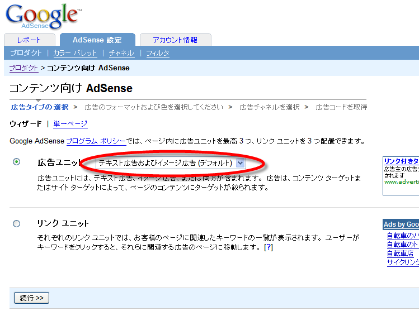Click the リンク付きタ sample ad title
The image size is (419, 311).
[x=401, y=161]
